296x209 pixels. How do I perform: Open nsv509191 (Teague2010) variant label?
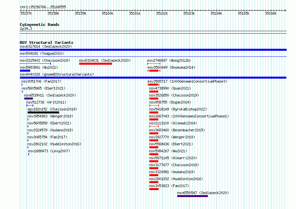[x=42, y=53]
